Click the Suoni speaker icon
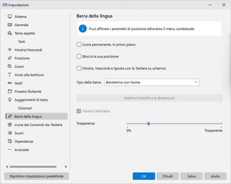Viewport: 231px width, 184px height. (x=10, y=133)
